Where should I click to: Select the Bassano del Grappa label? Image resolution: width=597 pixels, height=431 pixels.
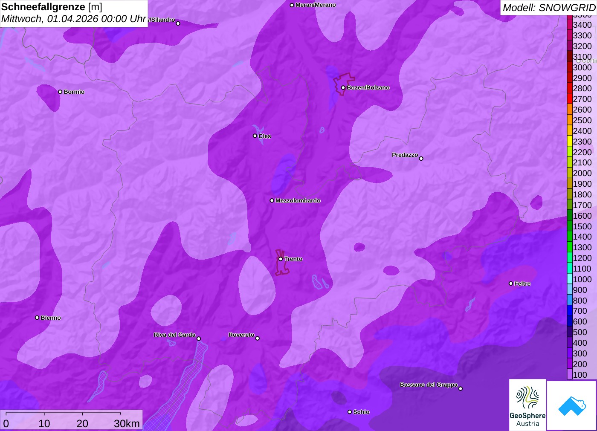point(429,385)
